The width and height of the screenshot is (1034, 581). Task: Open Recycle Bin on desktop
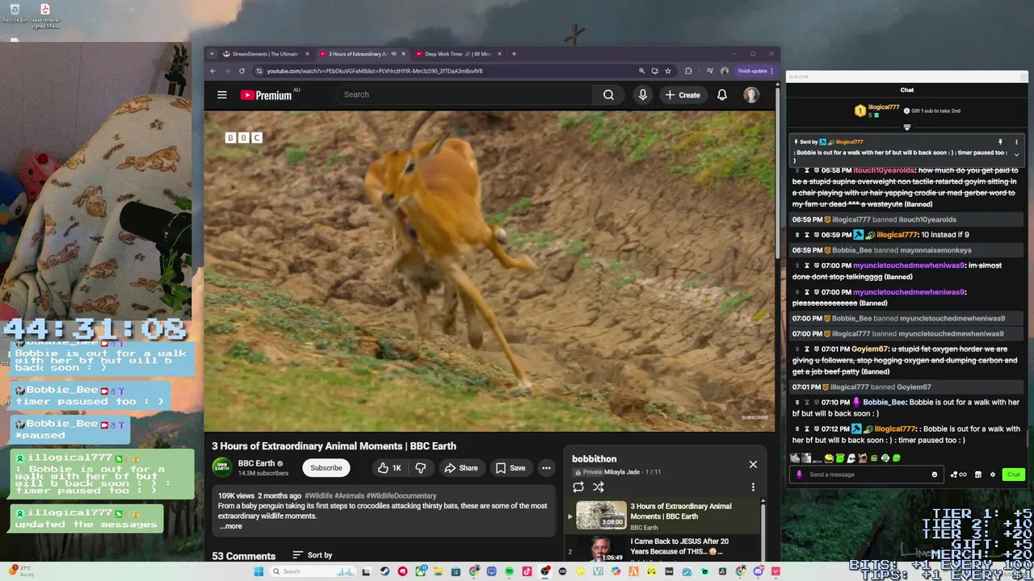(15, 14)
